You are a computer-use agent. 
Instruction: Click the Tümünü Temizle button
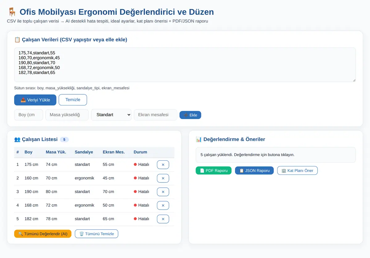point(97,234)
